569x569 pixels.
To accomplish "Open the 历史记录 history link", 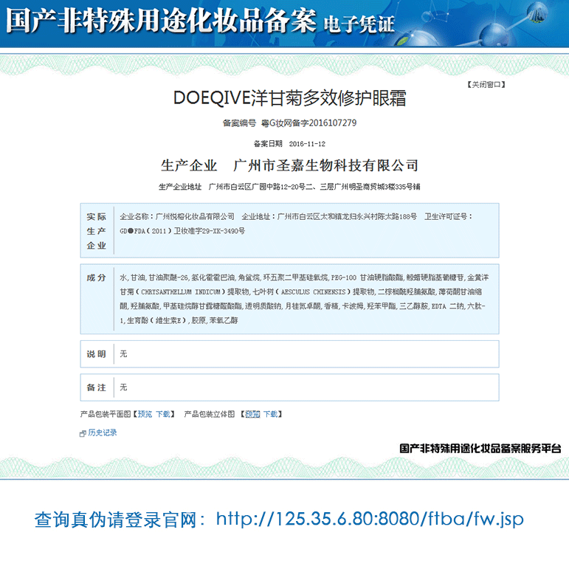I will (x=103, y=432).
